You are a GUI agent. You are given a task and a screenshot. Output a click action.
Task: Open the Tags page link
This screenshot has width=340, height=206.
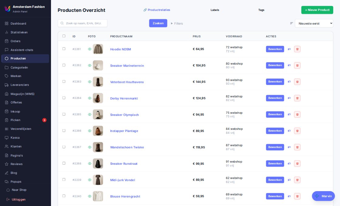click(x=261, y=10)
